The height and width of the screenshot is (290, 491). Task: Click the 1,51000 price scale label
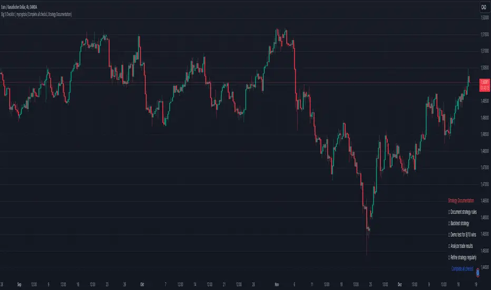(x=484, y=51)
